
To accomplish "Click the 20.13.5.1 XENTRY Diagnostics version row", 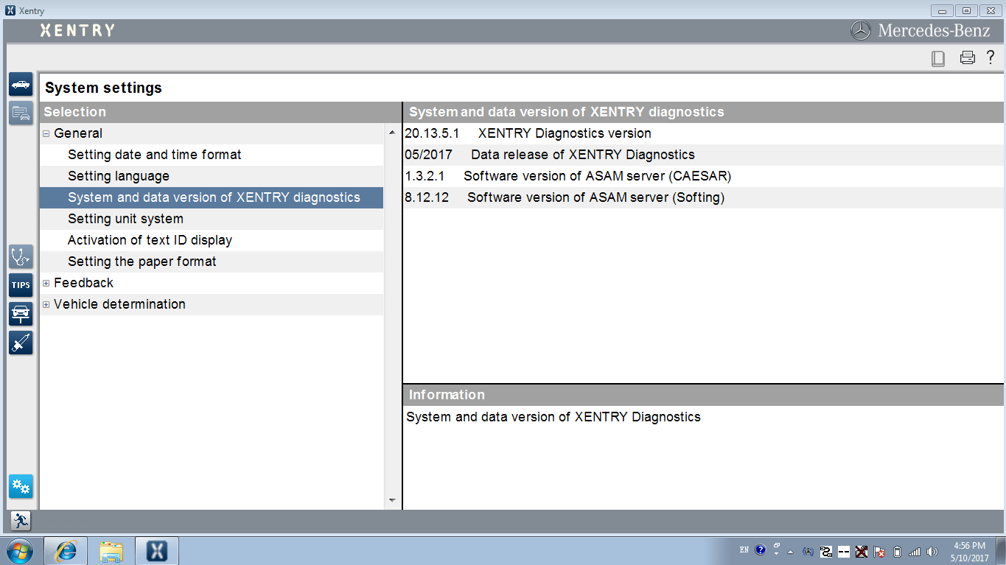I will 703,133.
